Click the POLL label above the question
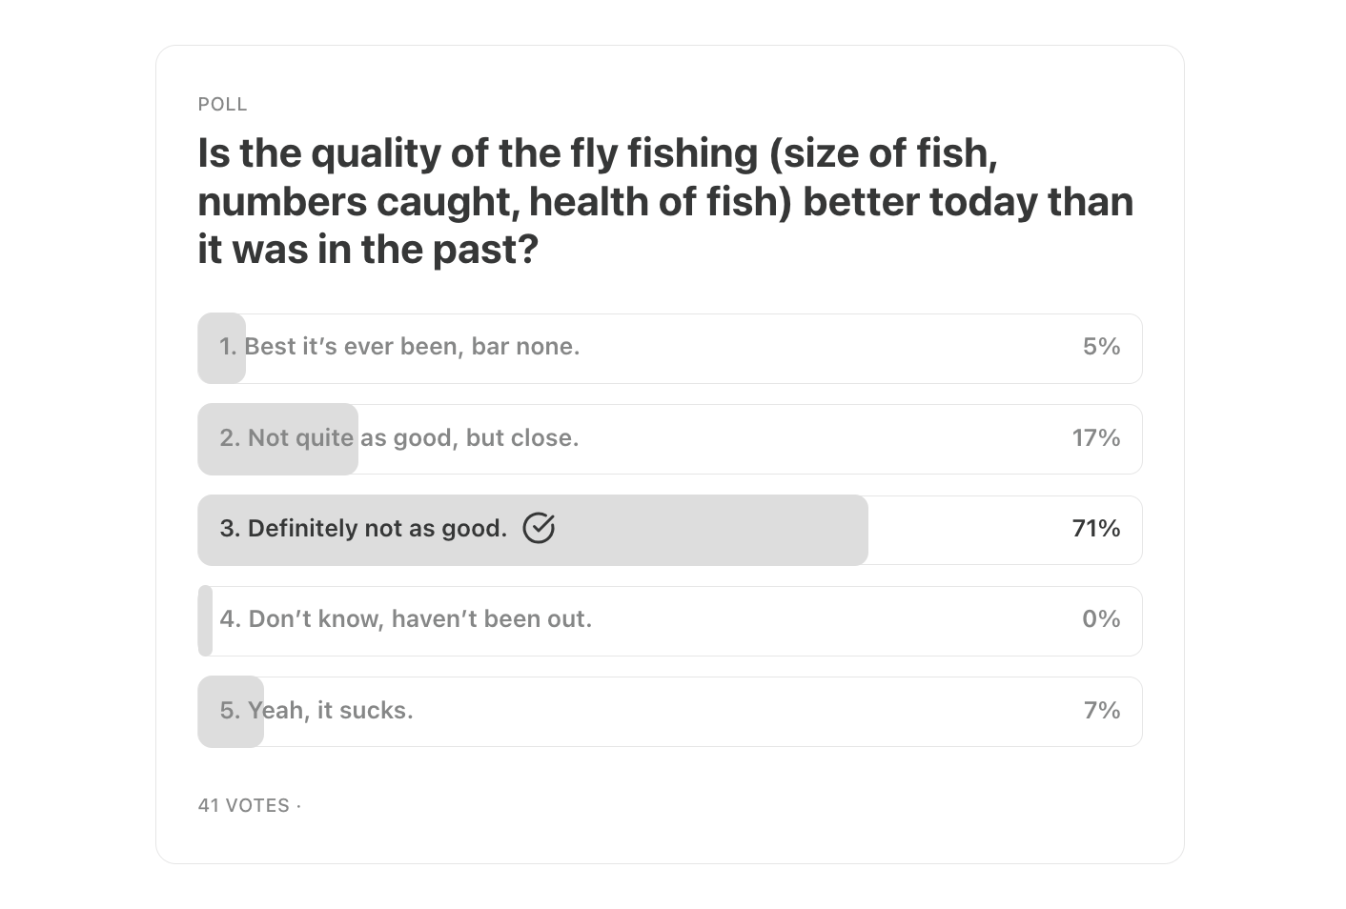 coord(222,105)
